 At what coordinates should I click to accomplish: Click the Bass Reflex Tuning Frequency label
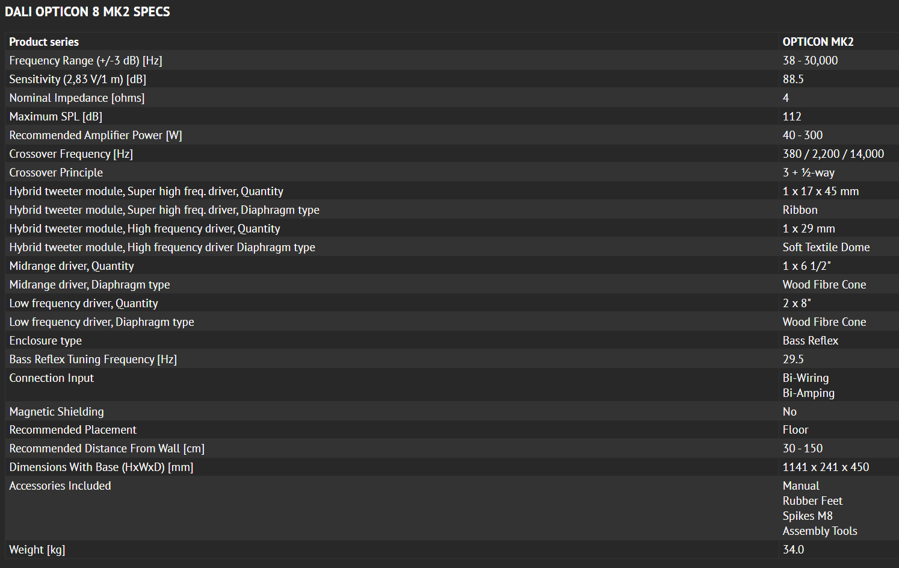tap(93, 359)
